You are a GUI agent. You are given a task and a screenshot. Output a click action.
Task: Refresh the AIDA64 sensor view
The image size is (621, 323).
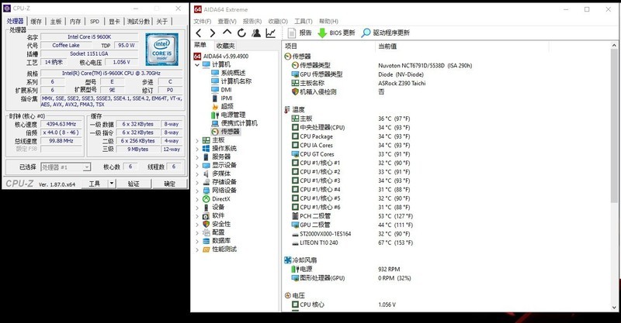pyautogui.click(x=241, y=33)
